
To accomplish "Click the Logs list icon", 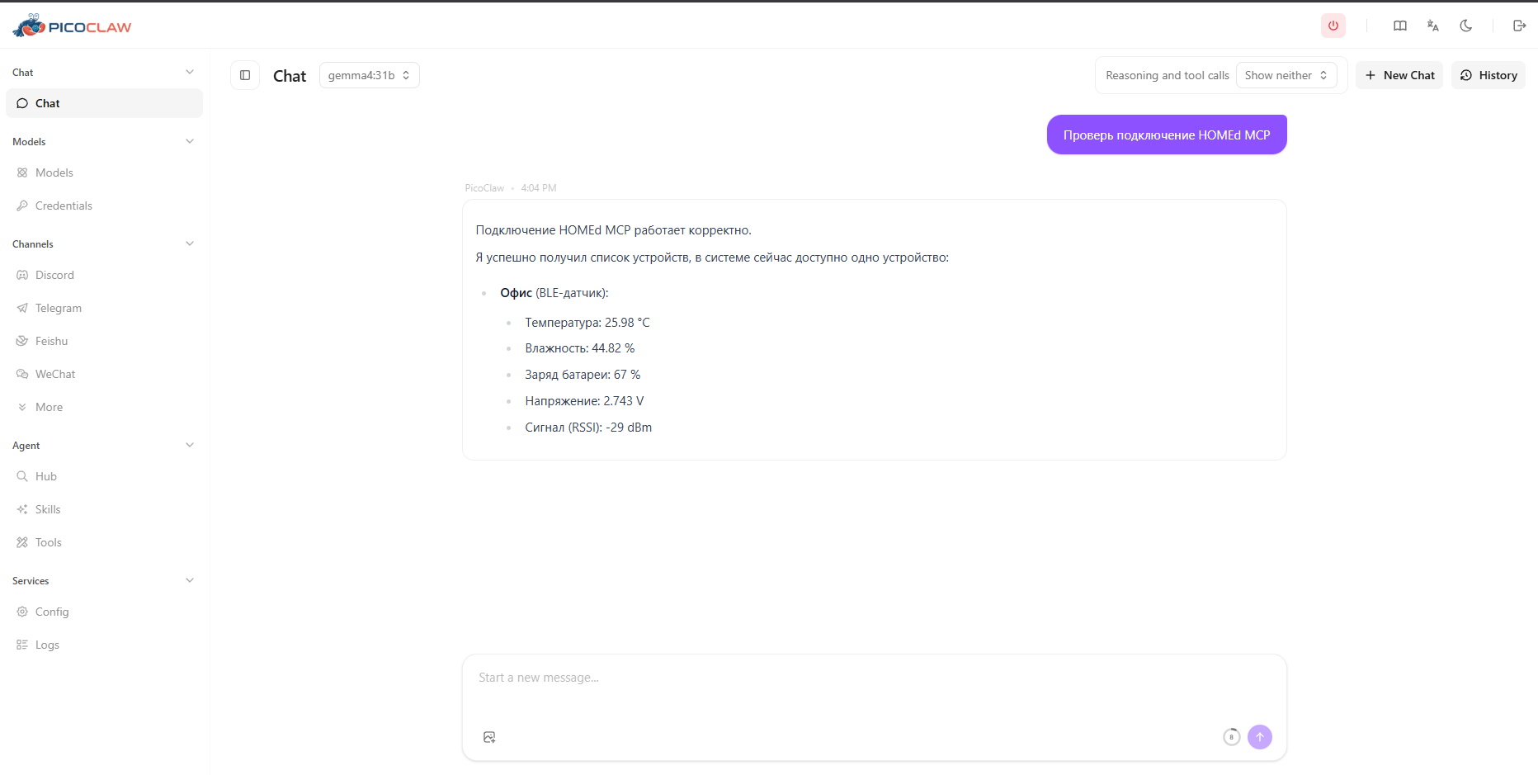I will (x=22, y=645).
